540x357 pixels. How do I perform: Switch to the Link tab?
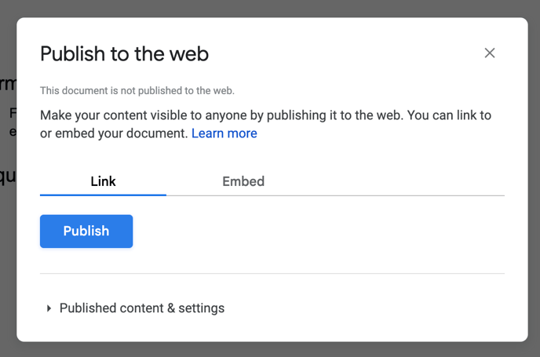pyautogui.click(x=103, y=181)
